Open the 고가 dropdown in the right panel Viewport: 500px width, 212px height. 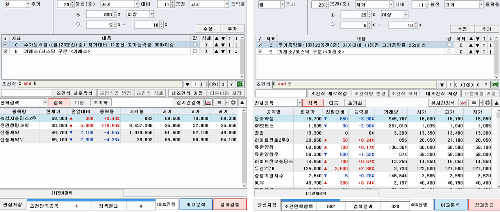pos(481,5)
